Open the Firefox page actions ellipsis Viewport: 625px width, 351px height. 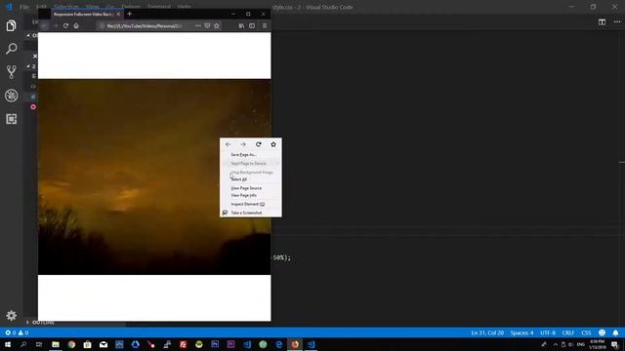pos(198,26)
